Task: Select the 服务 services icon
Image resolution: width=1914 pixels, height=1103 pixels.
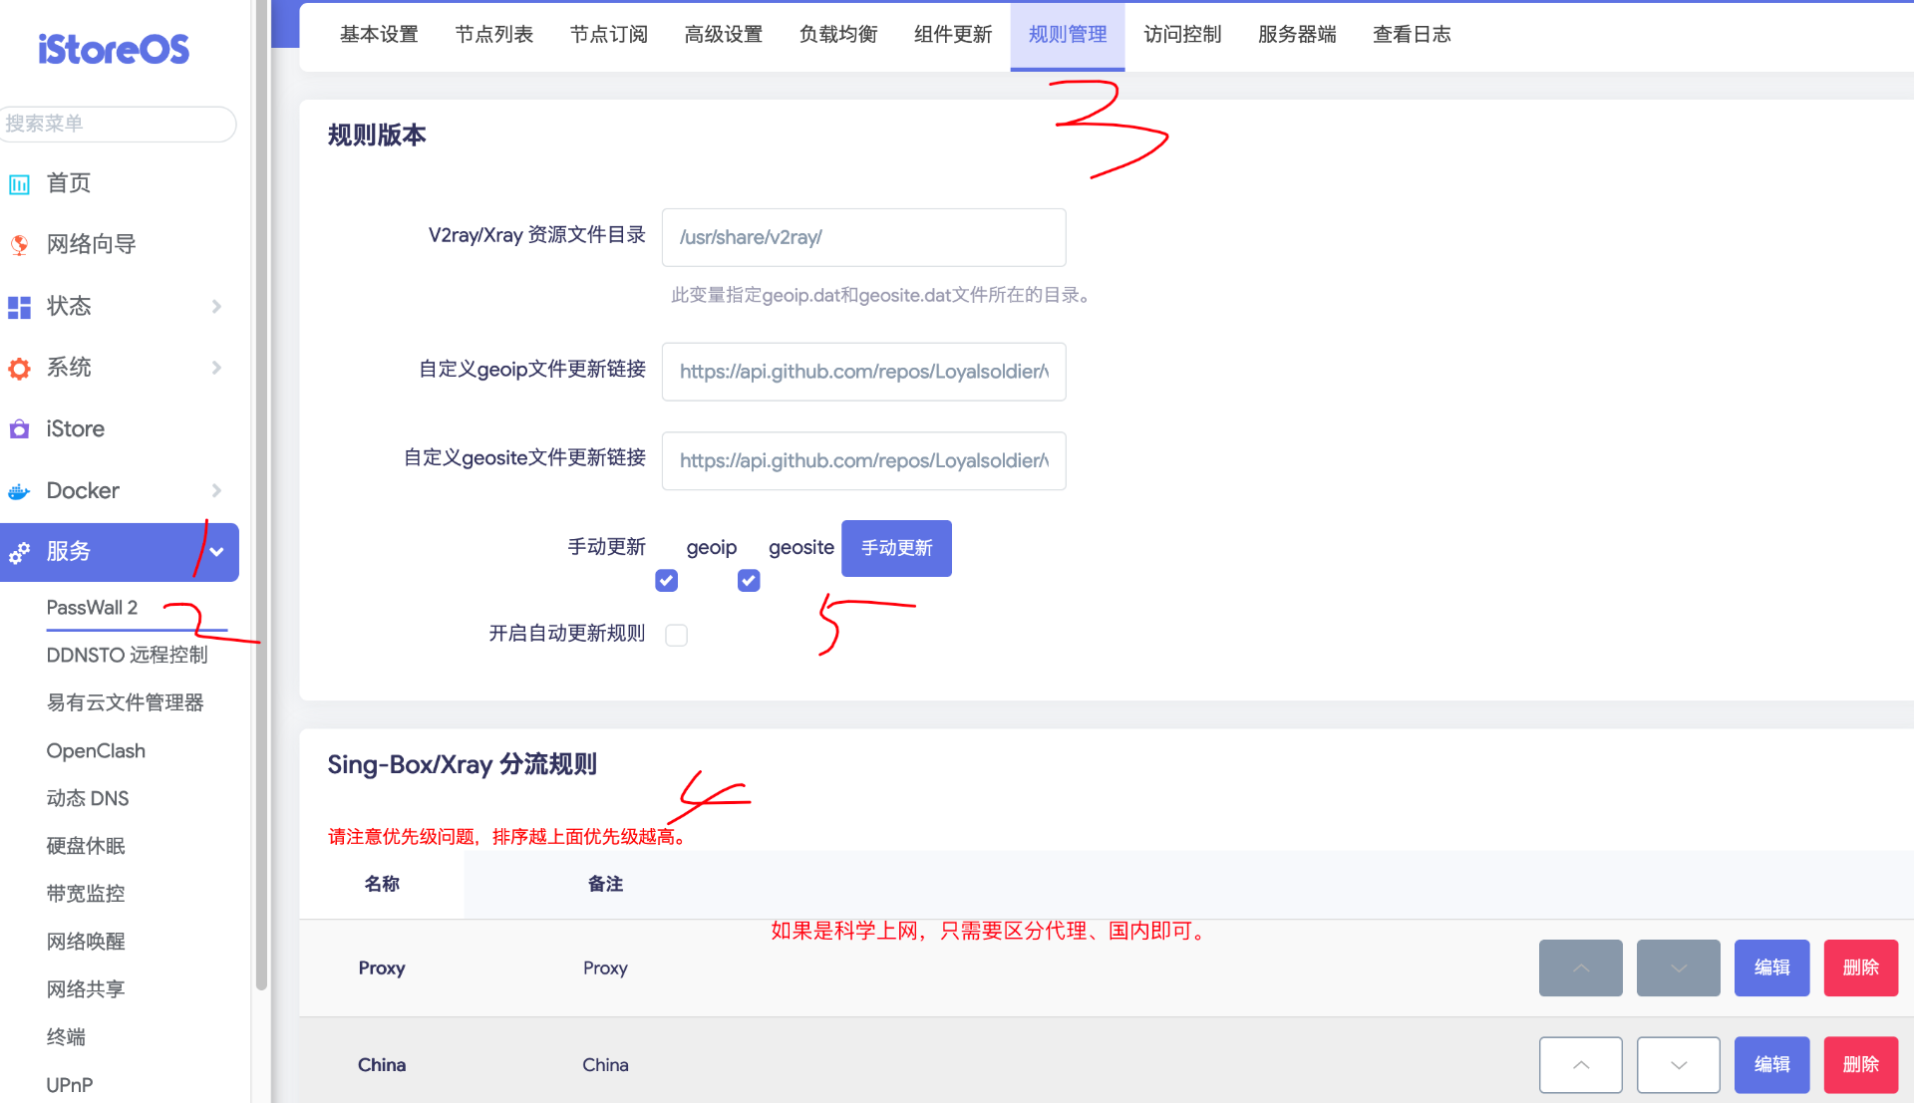Action: pos(19,553)
